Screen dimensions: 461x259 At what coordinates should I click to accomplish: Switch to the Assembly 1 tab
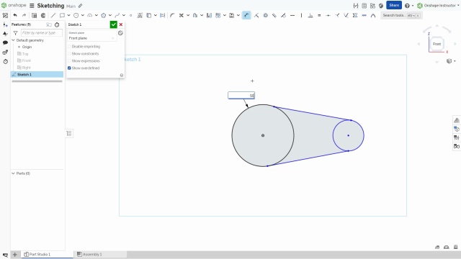pos(89,254)
